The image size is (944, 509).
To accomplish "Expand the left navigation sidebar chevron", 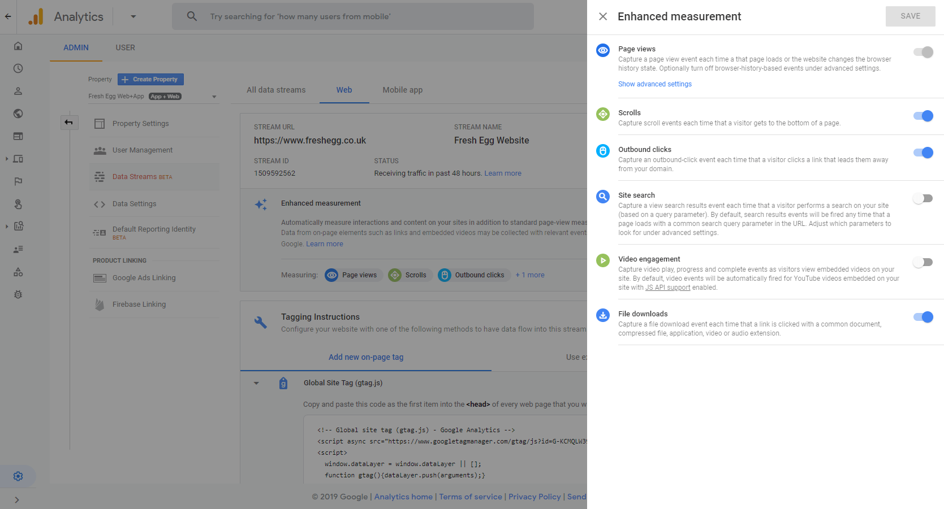I will click(17, 500).
